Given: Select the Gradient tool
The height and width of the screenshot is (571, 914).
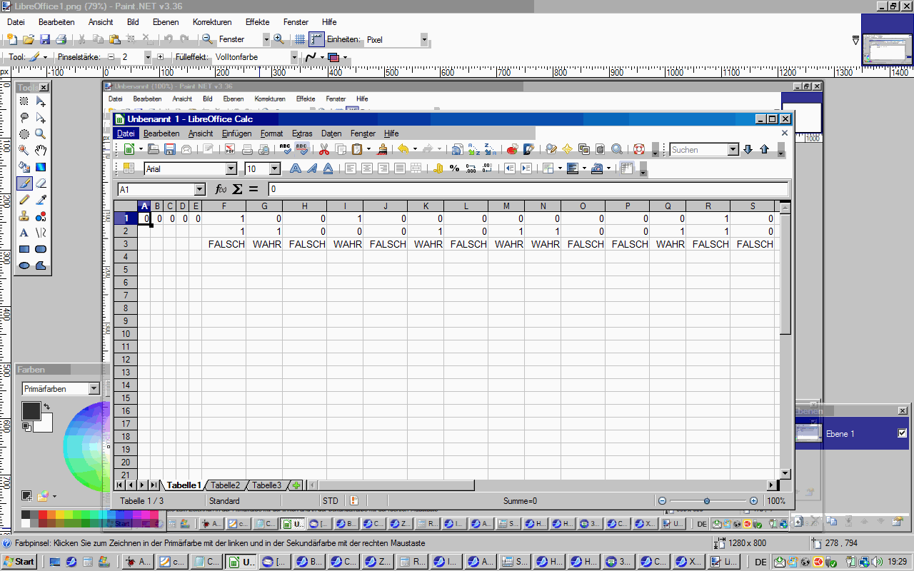Looking at the screenshot, I should 41,167.
